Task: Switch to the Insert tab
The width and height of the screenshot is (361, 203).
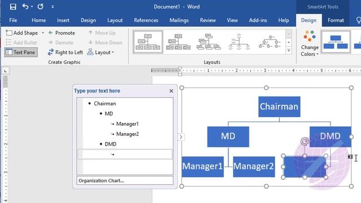Action: pyautogui.click(x=63, y=20)
